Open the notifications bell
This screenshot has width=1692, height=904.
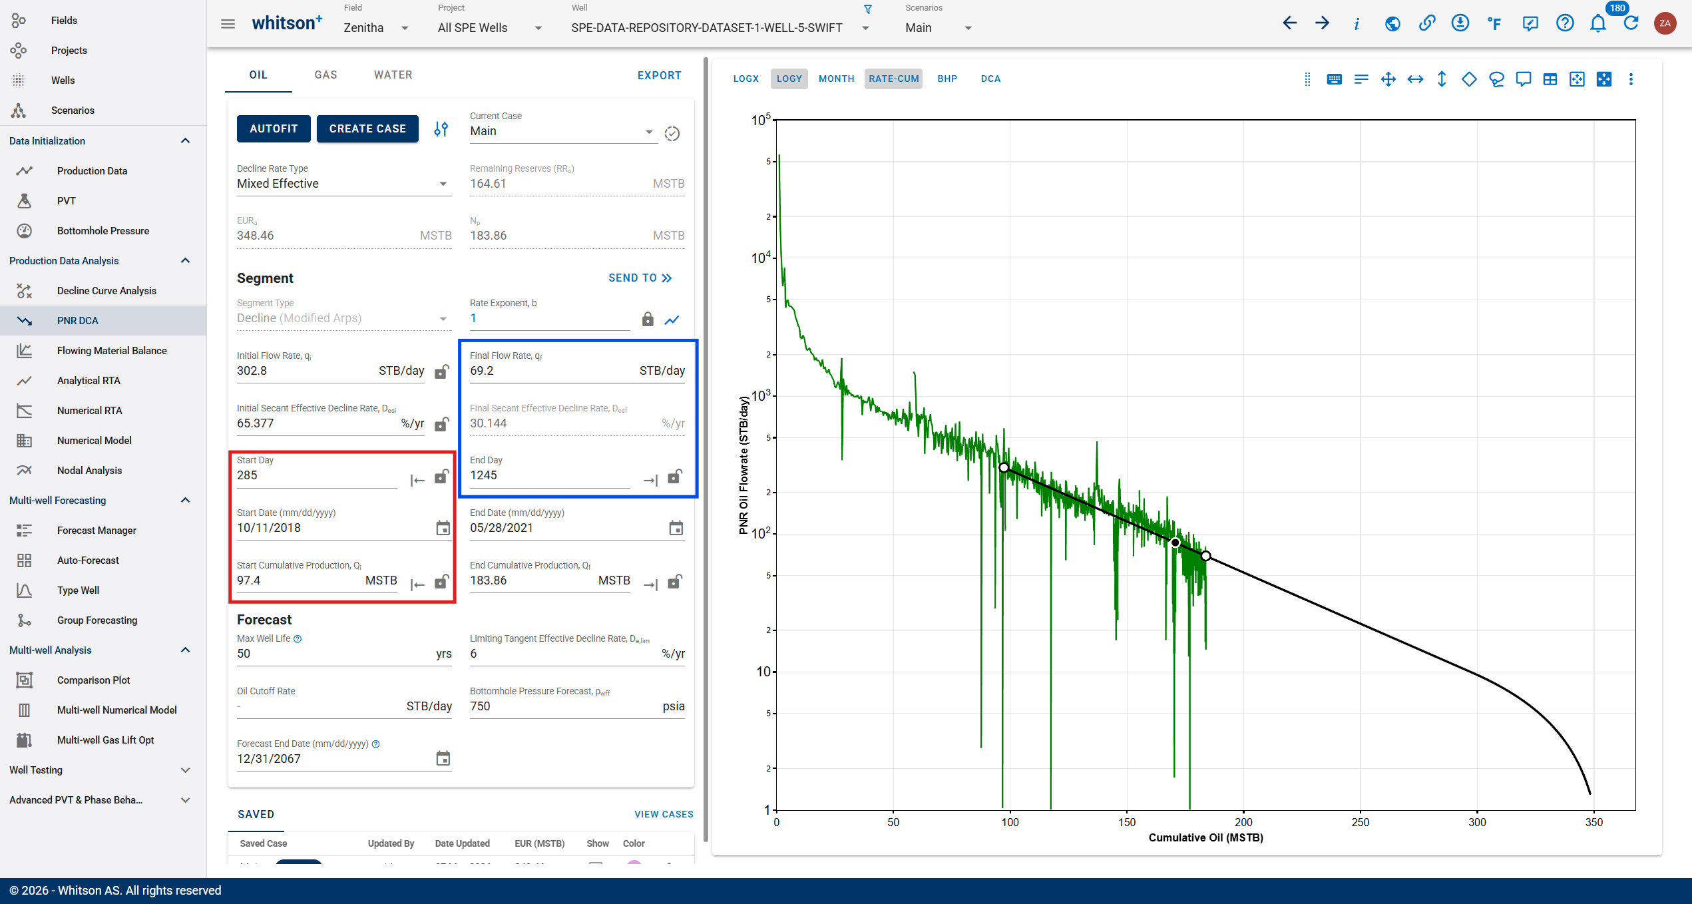[1598, 24]
